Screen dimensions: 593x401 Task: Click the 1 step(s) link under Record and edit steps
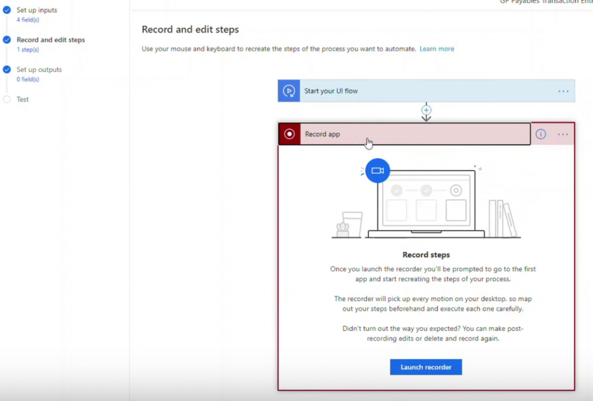click(x=28, y=49)
